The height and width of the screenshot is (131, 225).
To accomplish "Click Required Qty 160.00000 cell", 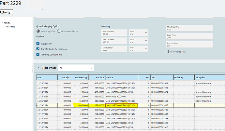I will (80, 105).
